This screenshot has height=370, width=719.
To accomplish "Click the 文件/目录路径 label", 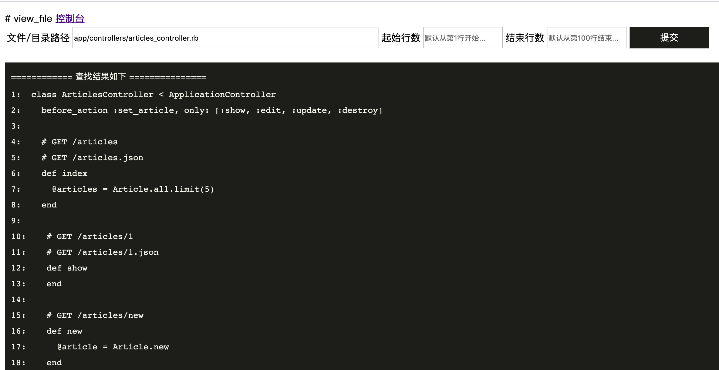I will [x=38, y=38].
